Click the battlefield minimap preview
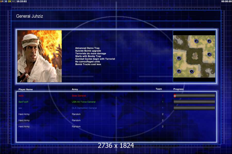 194,56
